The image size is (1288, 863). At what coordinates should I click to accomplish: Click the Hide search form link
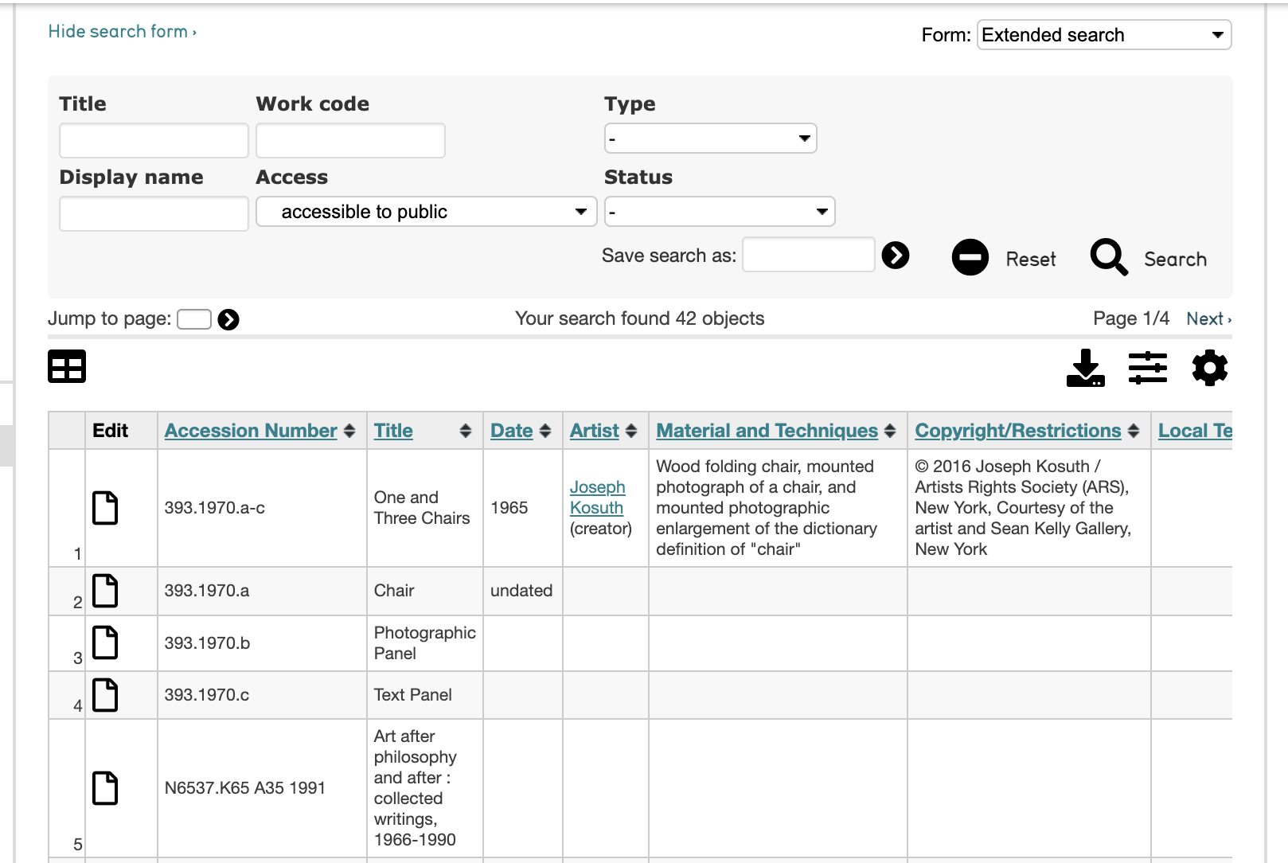tap(122, 32)
